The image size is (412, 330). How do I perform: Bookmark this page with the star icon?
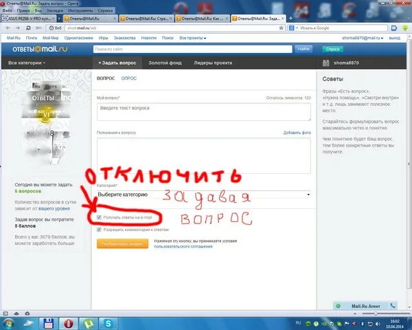click(281, 28)
